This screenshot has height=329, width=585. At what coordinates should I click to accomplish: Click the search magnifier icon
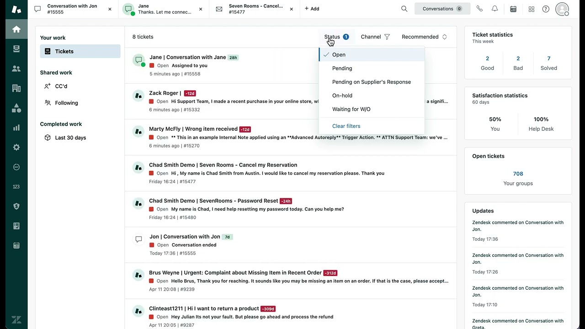pyautogui.click(x=404, y=9)
